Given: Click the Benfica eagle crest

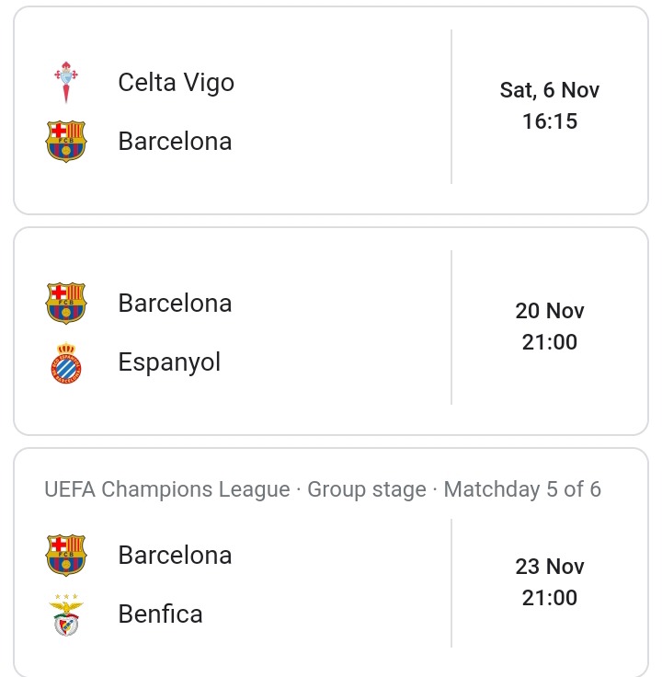Looking at the screenshot, I should click(x=66, y=614).
